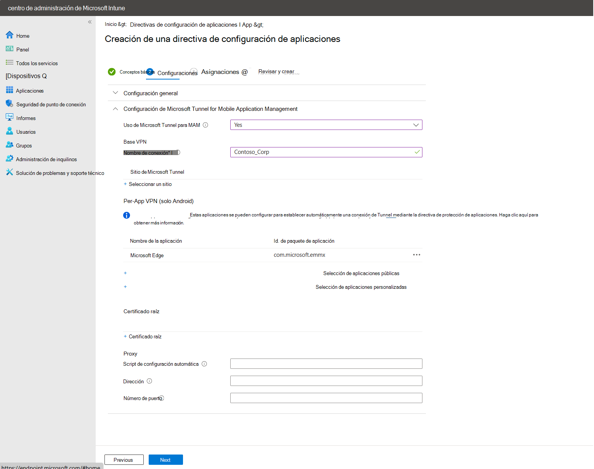Open the Revisar y crear tab
594x469 pixels.
point(276,72)
